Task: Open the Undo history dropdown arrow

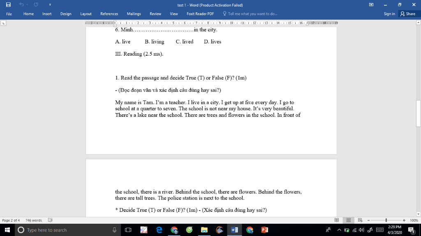Action: pyautogui.click(x=27, y=5)
